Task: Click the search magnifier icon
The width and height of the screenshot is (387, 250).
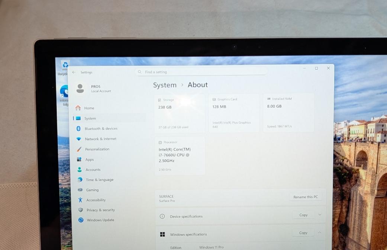Action: (140, 72)
